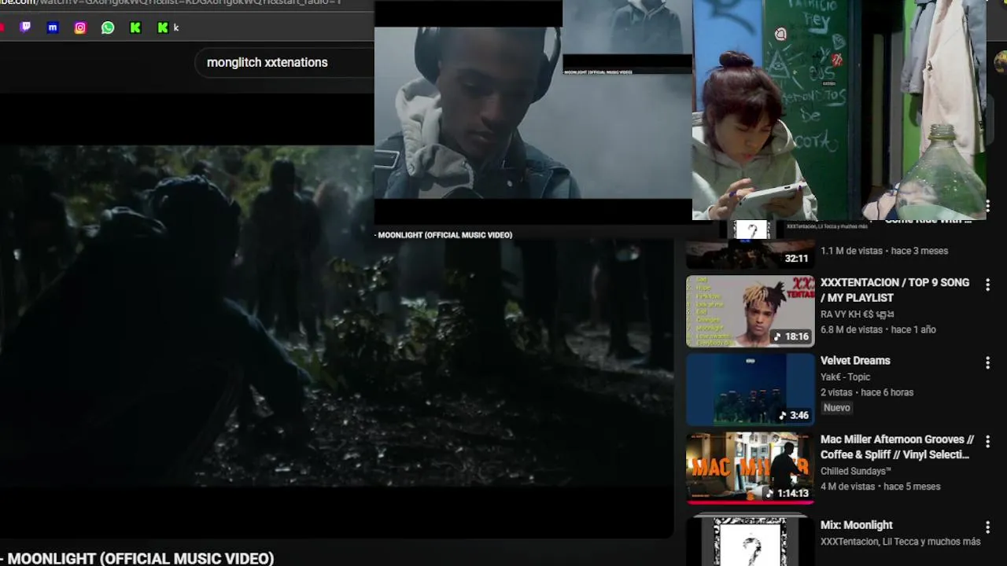Open the blue 'm' bookmark icon
Screen dimensions: 1007x566
click(x=53, y=28)
